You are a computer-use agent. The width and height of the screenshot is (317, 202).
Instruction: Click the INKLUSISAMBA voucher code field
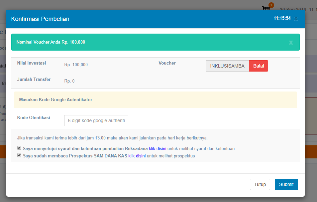227,66
